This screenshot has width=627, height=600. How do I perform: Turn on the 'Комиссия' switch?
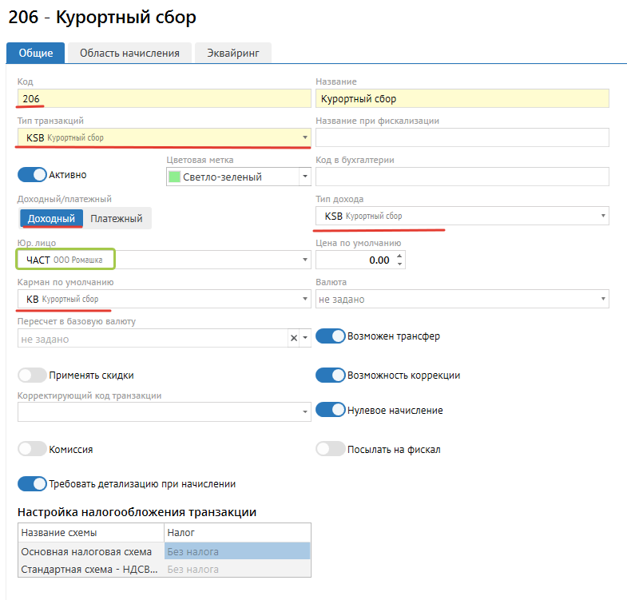tap(32, 449)
